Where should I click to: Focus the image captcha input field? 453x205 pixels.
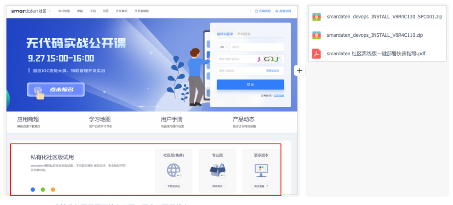click(237, 59)
